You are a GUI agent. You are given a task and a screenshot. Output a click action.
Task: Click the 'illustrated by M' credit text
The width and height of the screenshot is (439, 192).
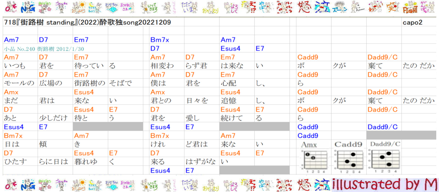[x=384, y=184]
